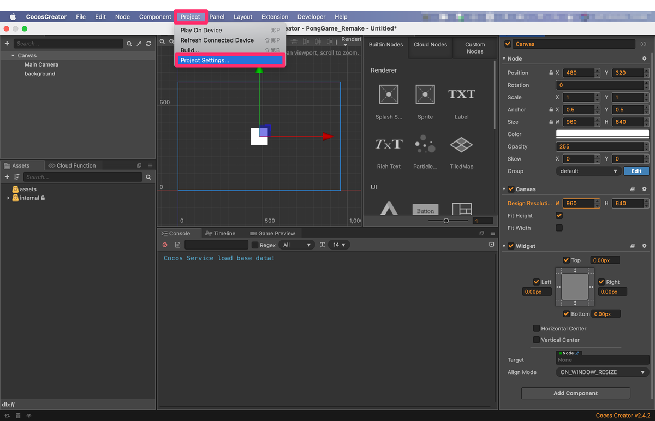Screen dimensions: 655x421
Task: Open the node Color swatch picker
Action: click(x=603, y=134)
